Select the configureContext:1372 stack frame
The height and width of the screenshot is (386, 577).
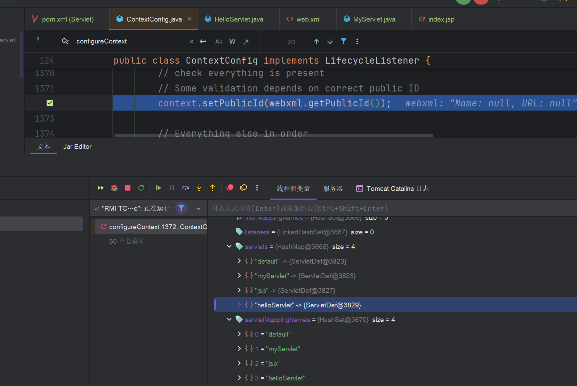click(153, 227)
